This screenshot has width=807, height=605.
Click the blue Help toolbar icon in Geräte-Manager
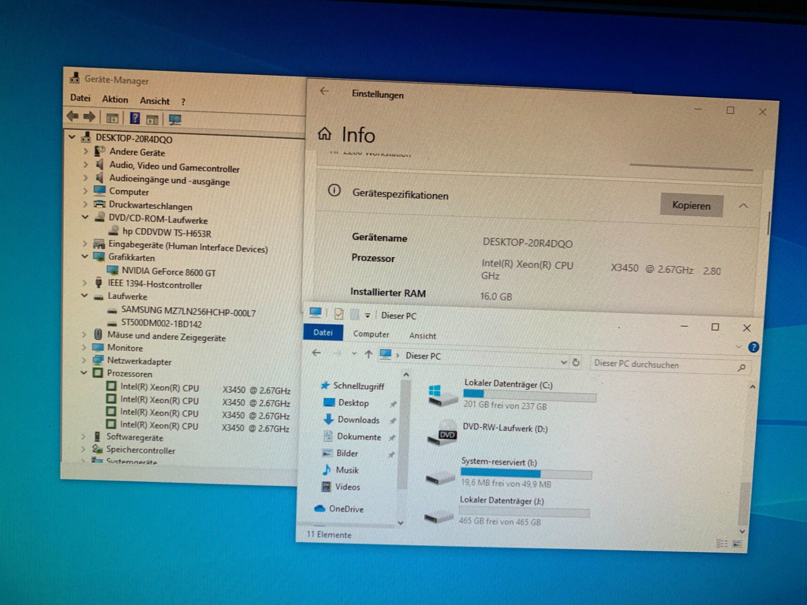click(134, 118)
